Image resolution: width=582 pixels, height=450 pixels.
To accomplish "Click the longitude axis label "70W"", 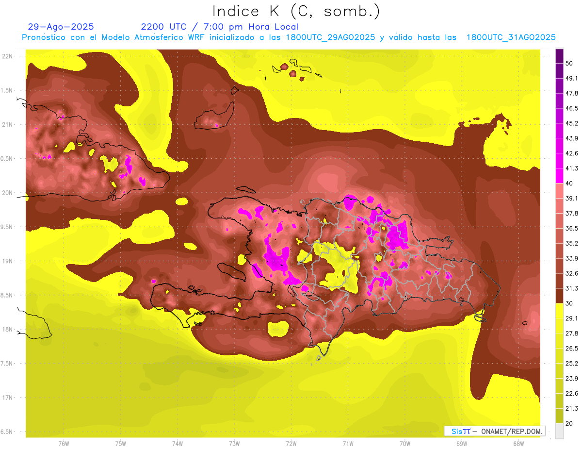I will pyautogui.click(x=404, y=444).
